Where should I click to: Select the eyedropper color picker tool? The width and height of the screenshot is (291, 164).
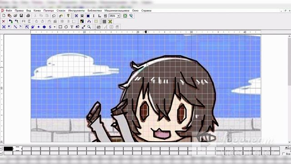83,27
